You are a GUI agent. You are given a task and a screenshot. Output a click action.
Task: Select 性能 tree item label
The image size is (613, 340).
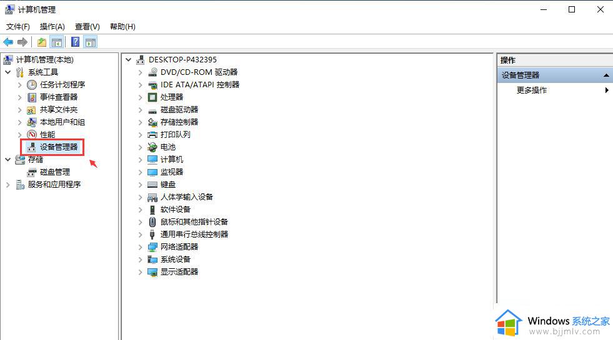coord(47,135)
